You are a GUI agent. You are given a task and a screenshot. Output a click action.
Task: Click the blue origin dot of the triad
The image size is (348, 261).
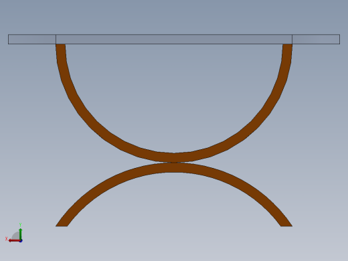(21, 241)
